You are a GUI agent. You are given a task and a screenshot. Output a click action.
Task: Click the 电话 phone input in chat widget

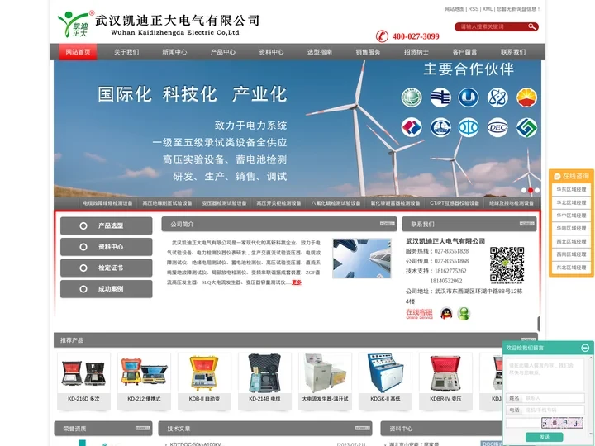(x=553, y=410)
